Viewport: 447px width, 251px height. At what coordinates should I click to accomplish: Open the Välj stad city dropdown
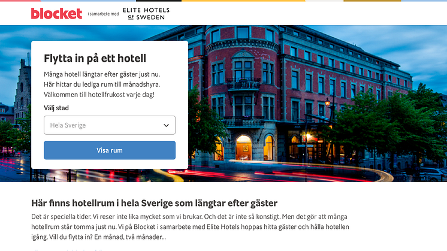[110, 125]
